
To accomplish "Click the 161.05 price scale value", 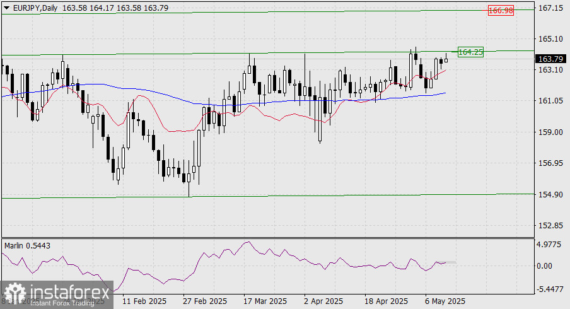I will [550, 101].
